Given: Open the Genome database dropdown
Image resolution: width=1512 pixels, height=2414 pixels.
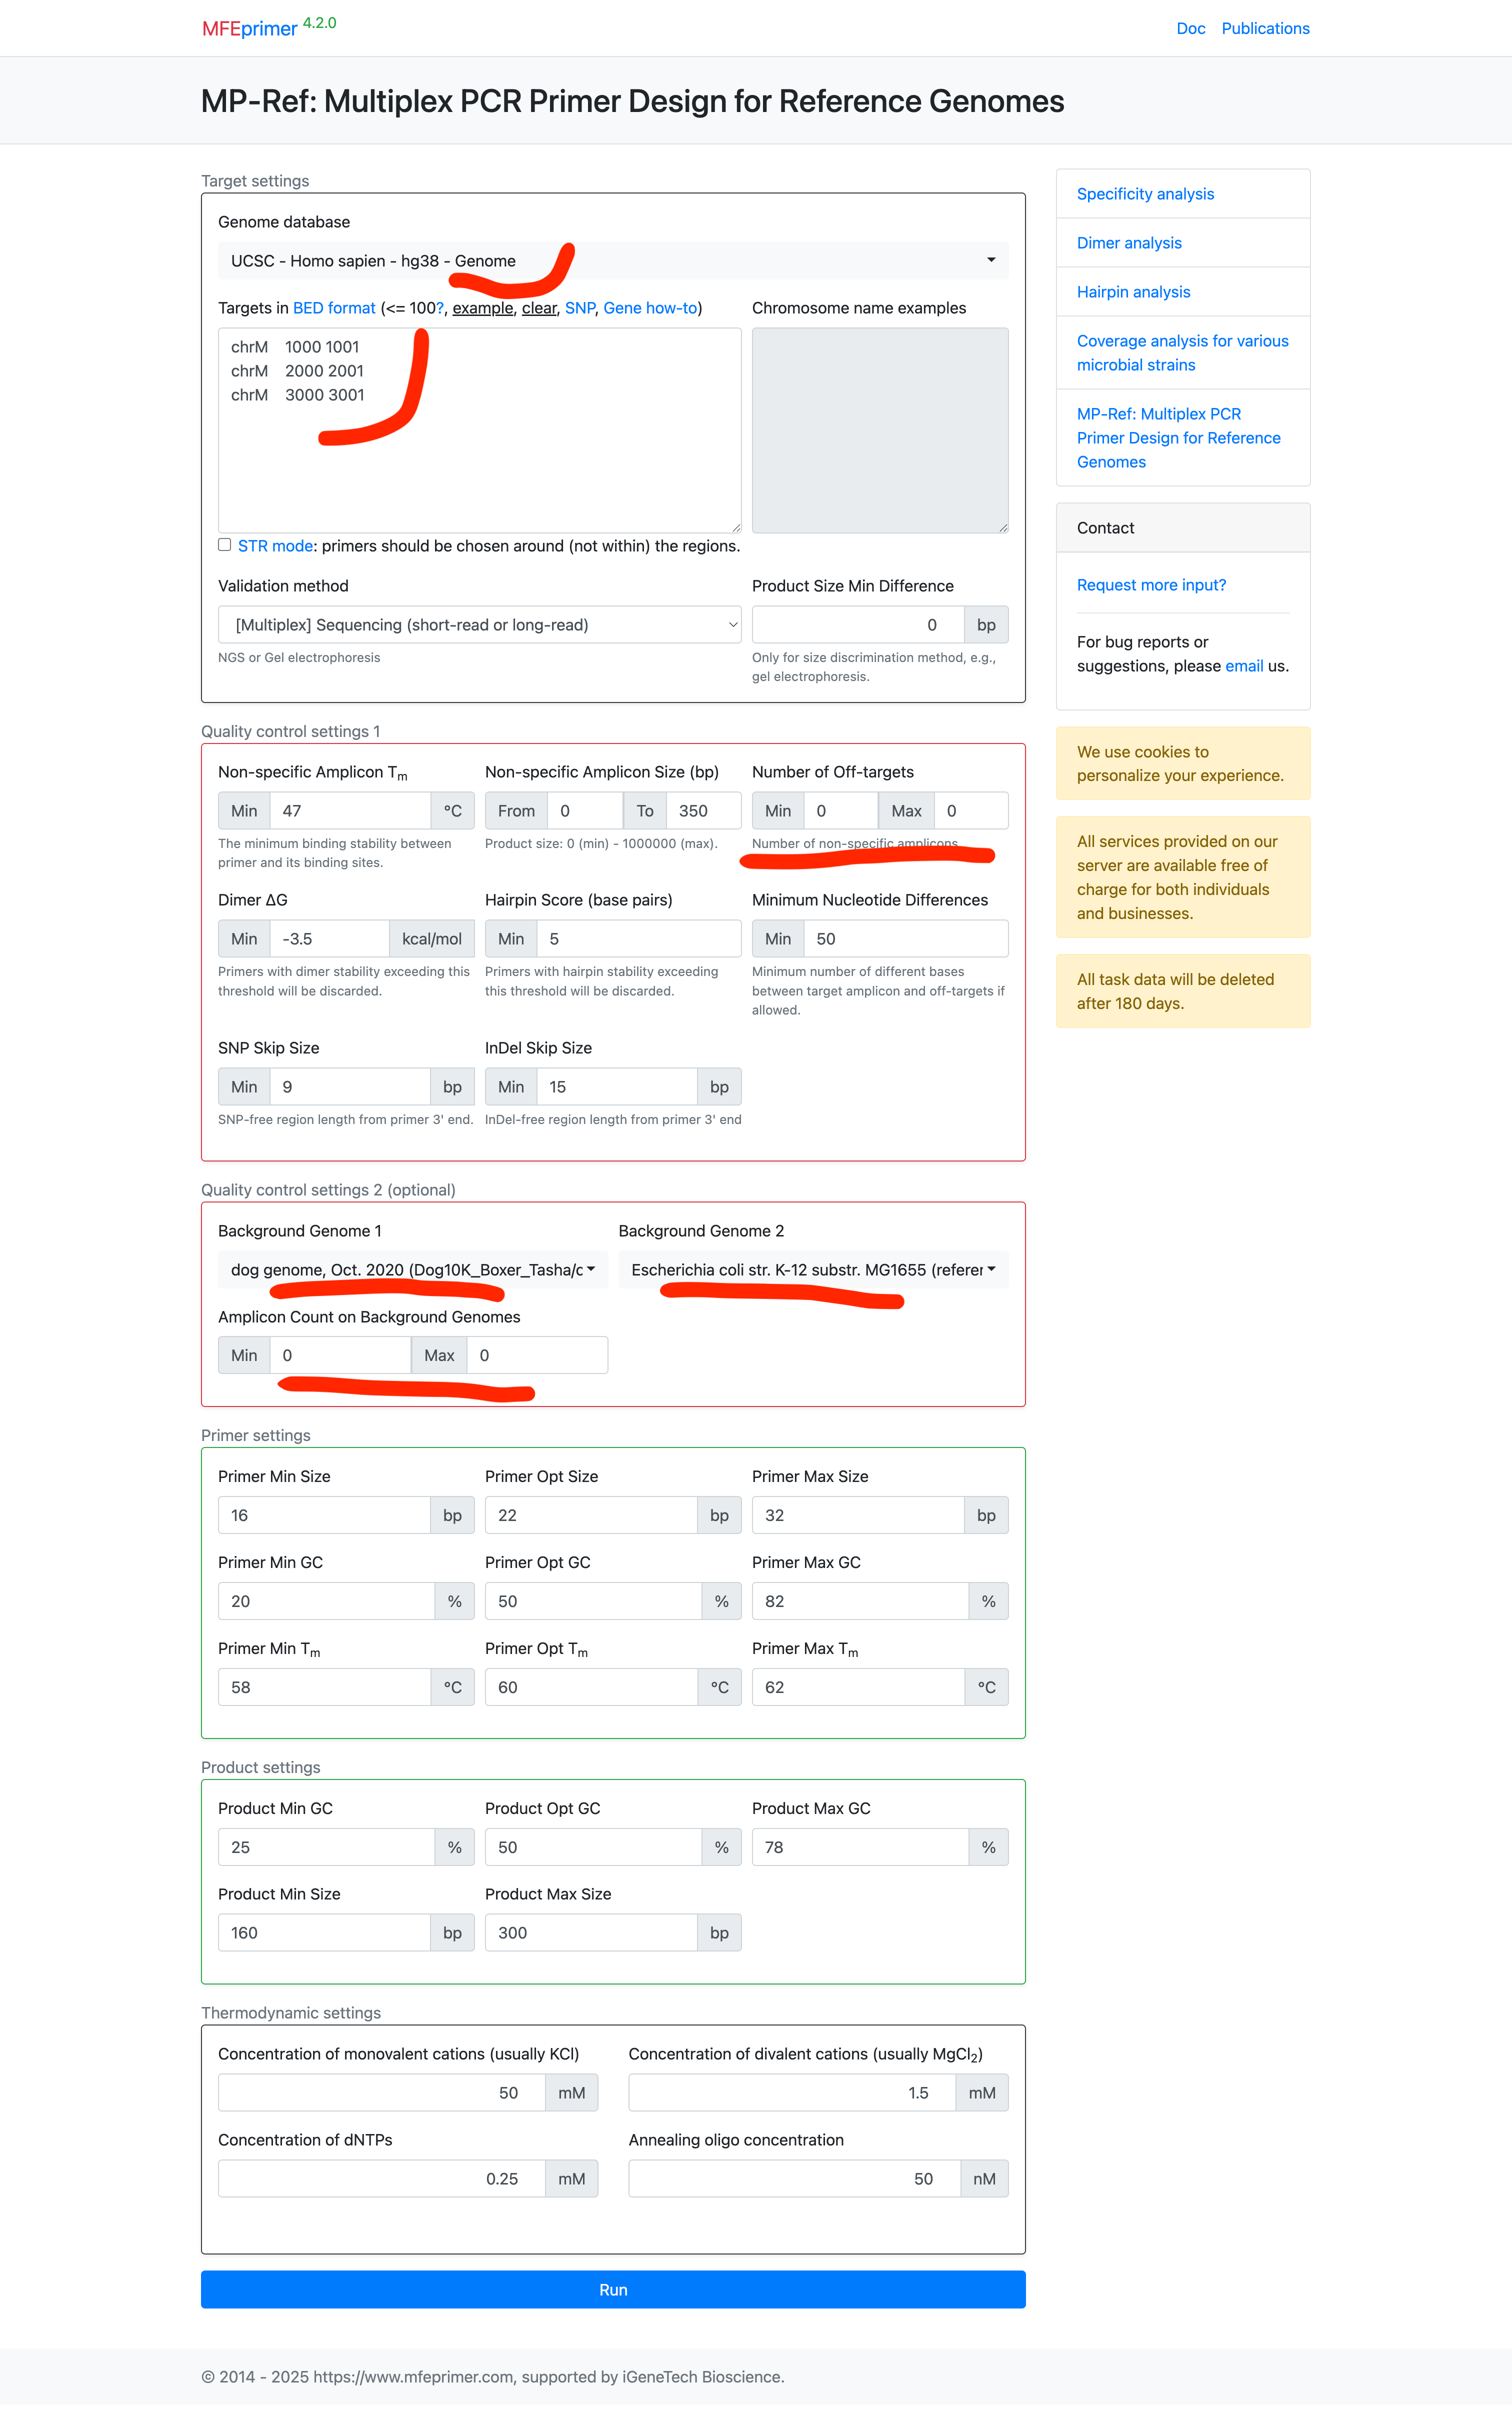Looking at the screenshot, I should pos(612,261).
